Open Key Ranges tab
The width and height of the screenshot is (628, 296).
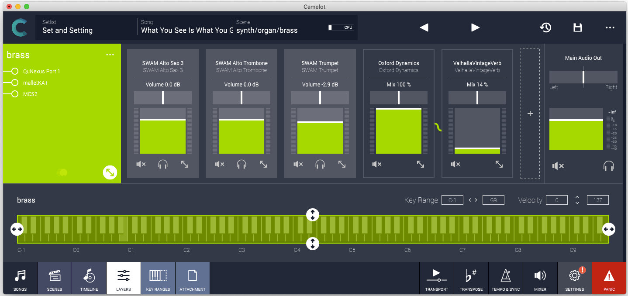(x=158, y=278)
